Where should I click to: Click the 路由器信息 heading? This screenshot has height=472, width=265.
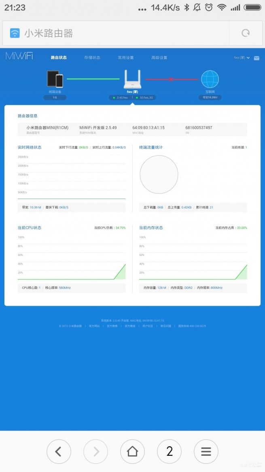point(28,116)
